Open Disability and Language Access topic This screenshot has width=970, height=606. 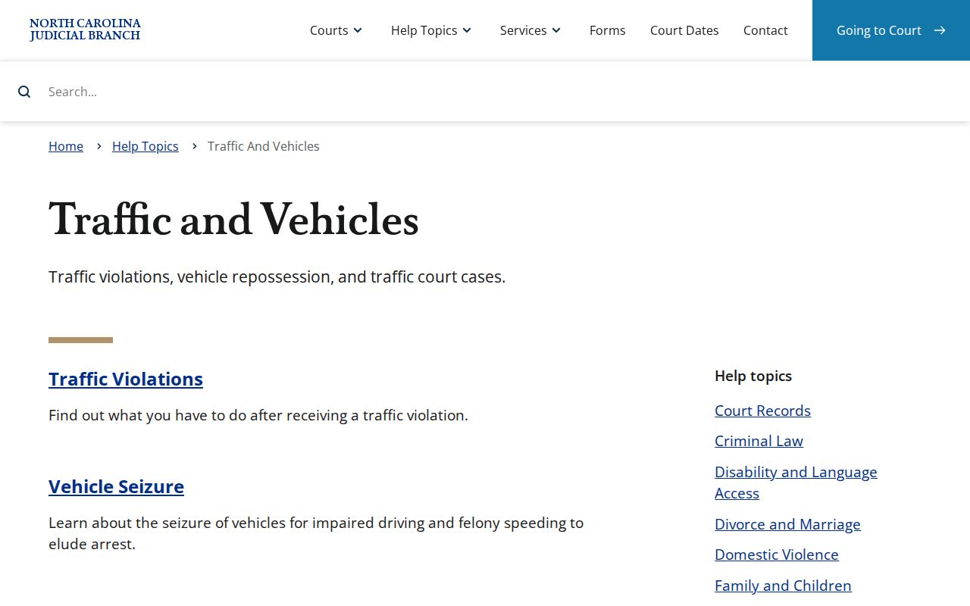[796, 483]
